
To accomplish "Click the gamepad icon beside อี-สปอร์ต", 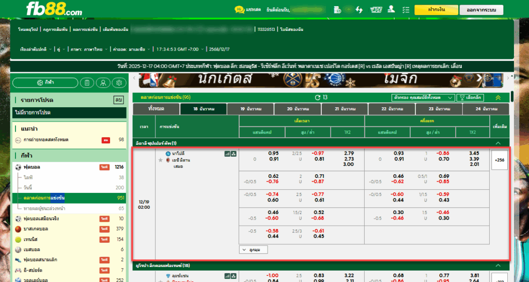I will coord(18,270).
